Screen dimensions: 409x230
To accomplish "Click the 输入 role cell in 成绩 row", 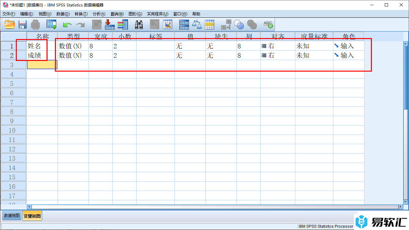I will click(x=349, y=55).
